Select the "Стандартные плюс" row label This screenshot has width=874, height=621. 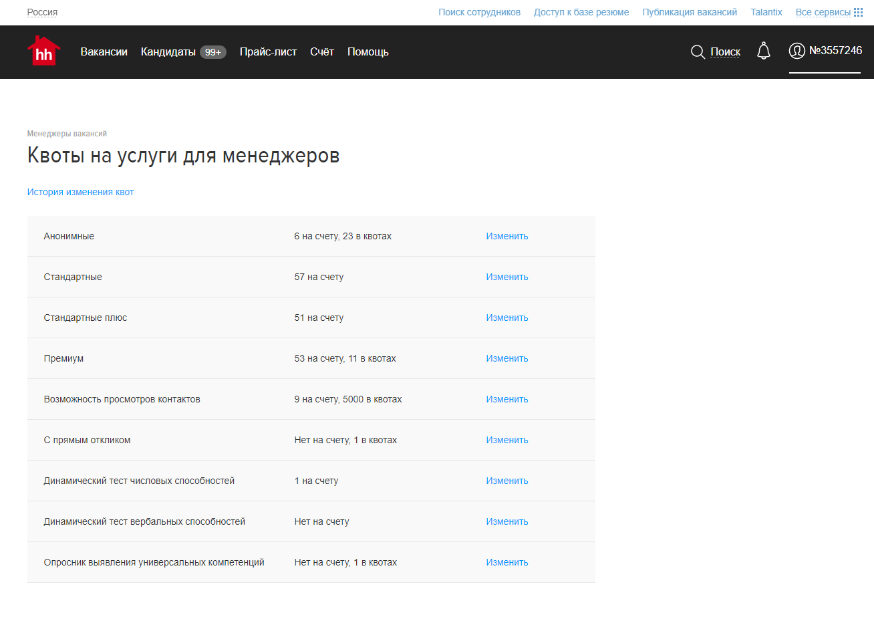(x=85, y=318)
